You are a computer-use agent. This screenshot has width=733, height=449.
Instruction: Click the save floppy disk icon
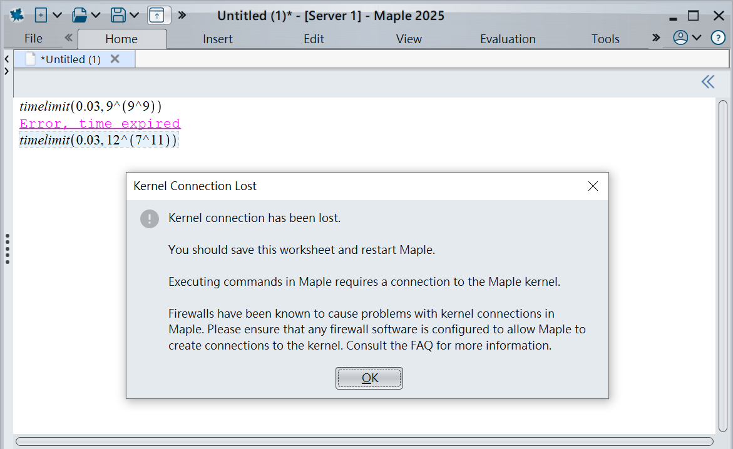click(x=118, y=15)
